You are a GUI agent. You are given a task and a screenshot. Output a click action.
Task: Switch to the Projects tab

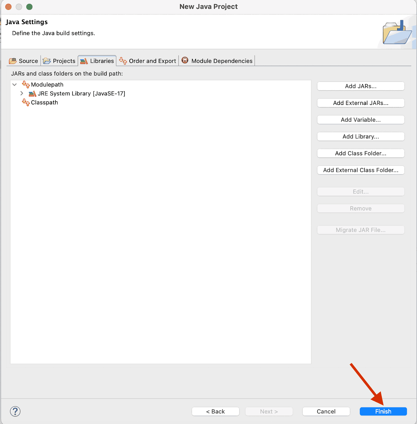(x=59, y=61)
